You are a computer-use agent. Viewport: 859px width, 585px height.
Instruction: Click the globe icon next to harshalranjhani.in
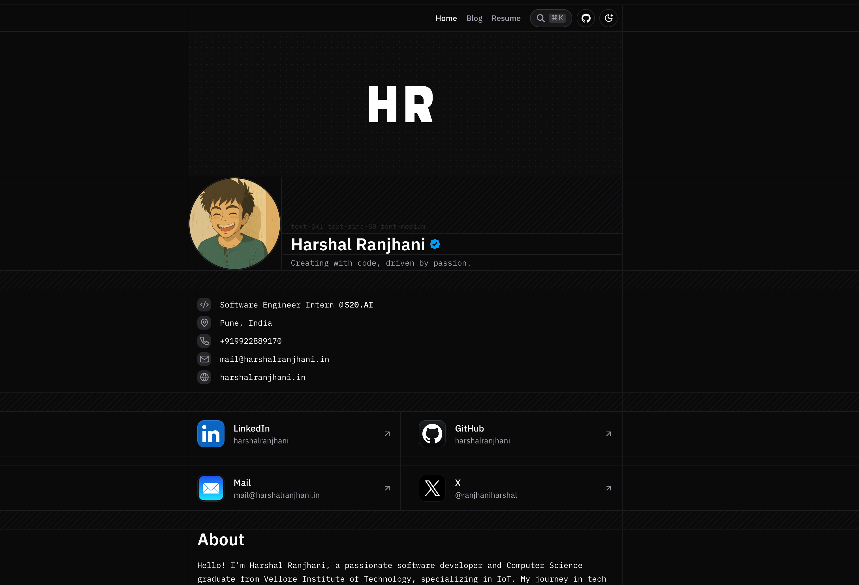204,377
